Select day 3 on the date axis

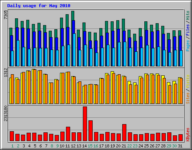(x=24, y=146)
